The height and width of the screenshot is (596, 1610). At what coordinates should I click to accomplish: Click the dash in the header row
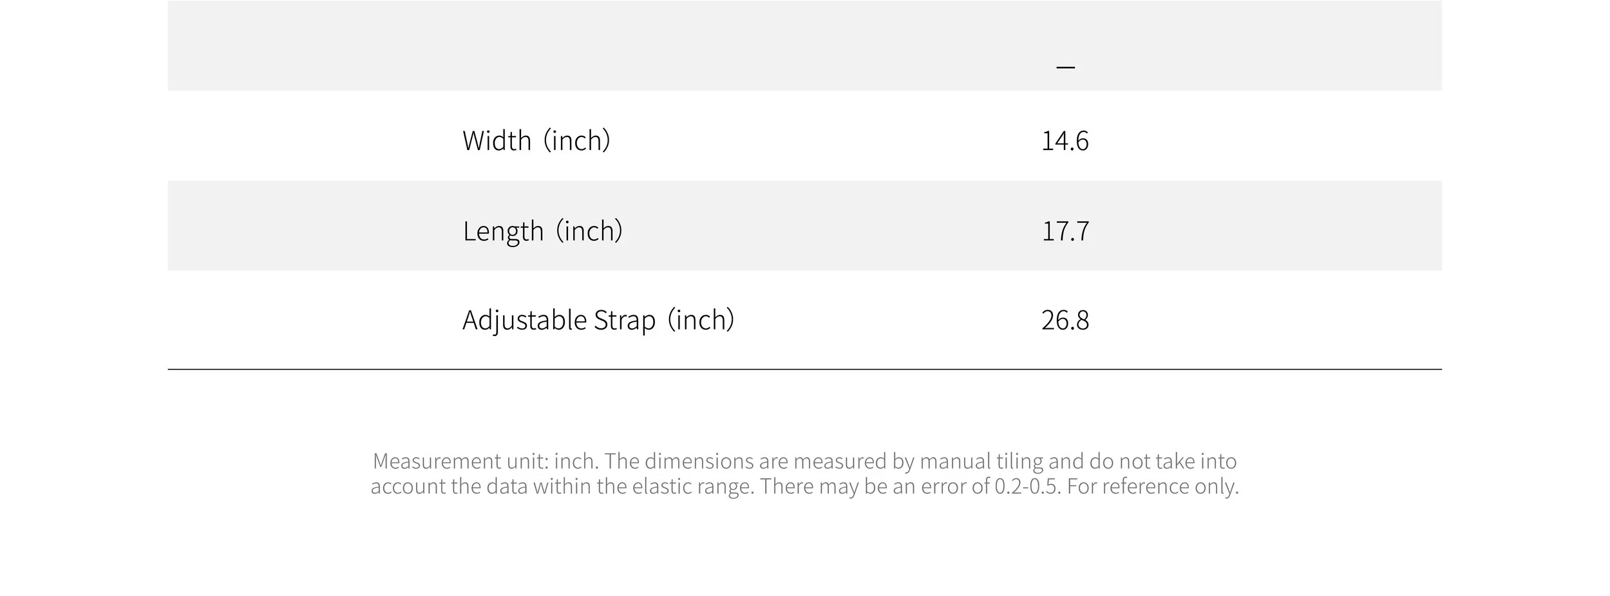pos(1066,66)
